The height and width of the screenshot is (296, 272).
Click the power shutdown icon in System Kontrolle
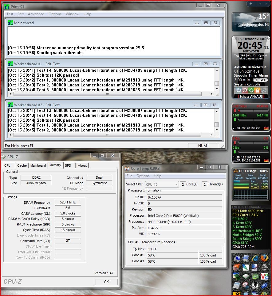point(239,90)
